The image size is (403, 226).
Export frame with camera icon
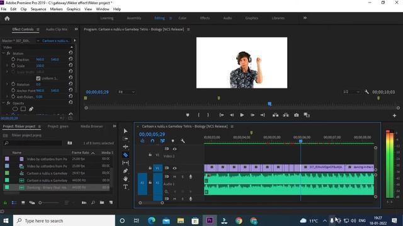tap(297, 115)
